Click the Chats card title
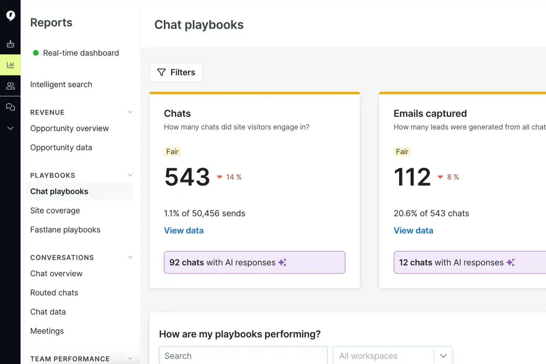546x364 pixels. click(177, 113)
